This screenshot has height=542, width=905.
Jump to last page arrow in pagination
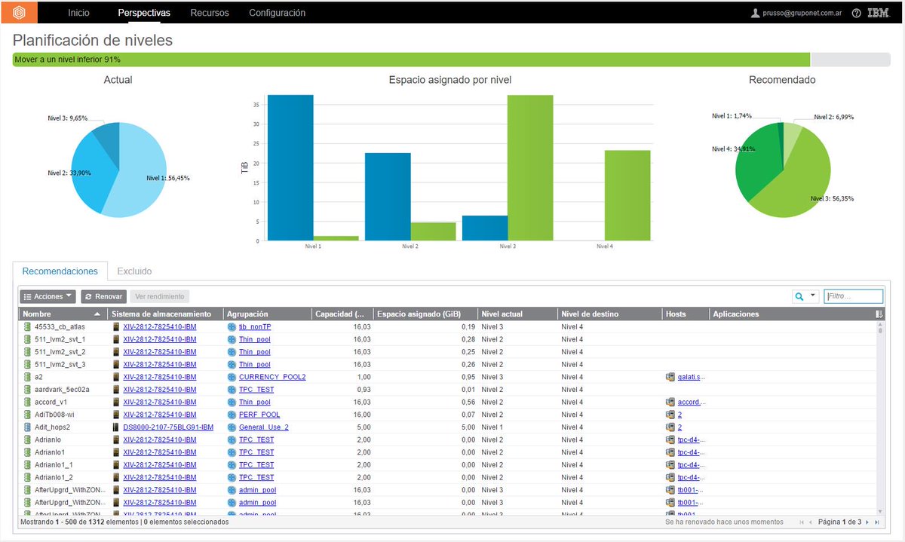click(877, 522)
